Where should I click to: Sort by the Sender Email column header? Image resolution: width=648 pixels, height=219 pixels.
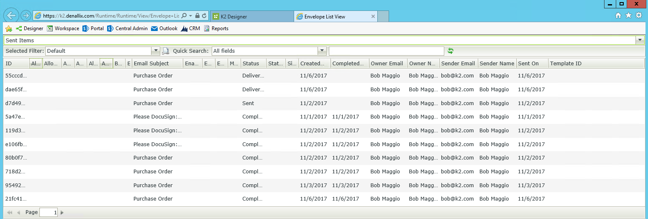(458, 63)
